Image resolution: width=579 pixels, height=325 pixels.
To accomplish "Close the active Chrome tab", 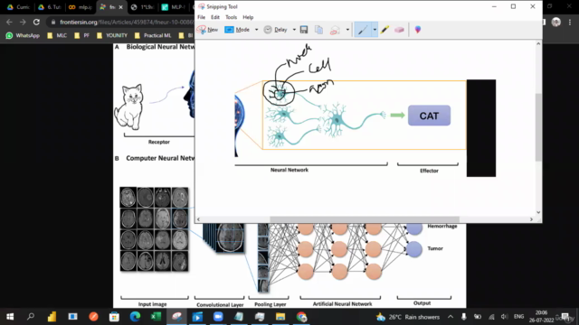I will tap(120, 7).
